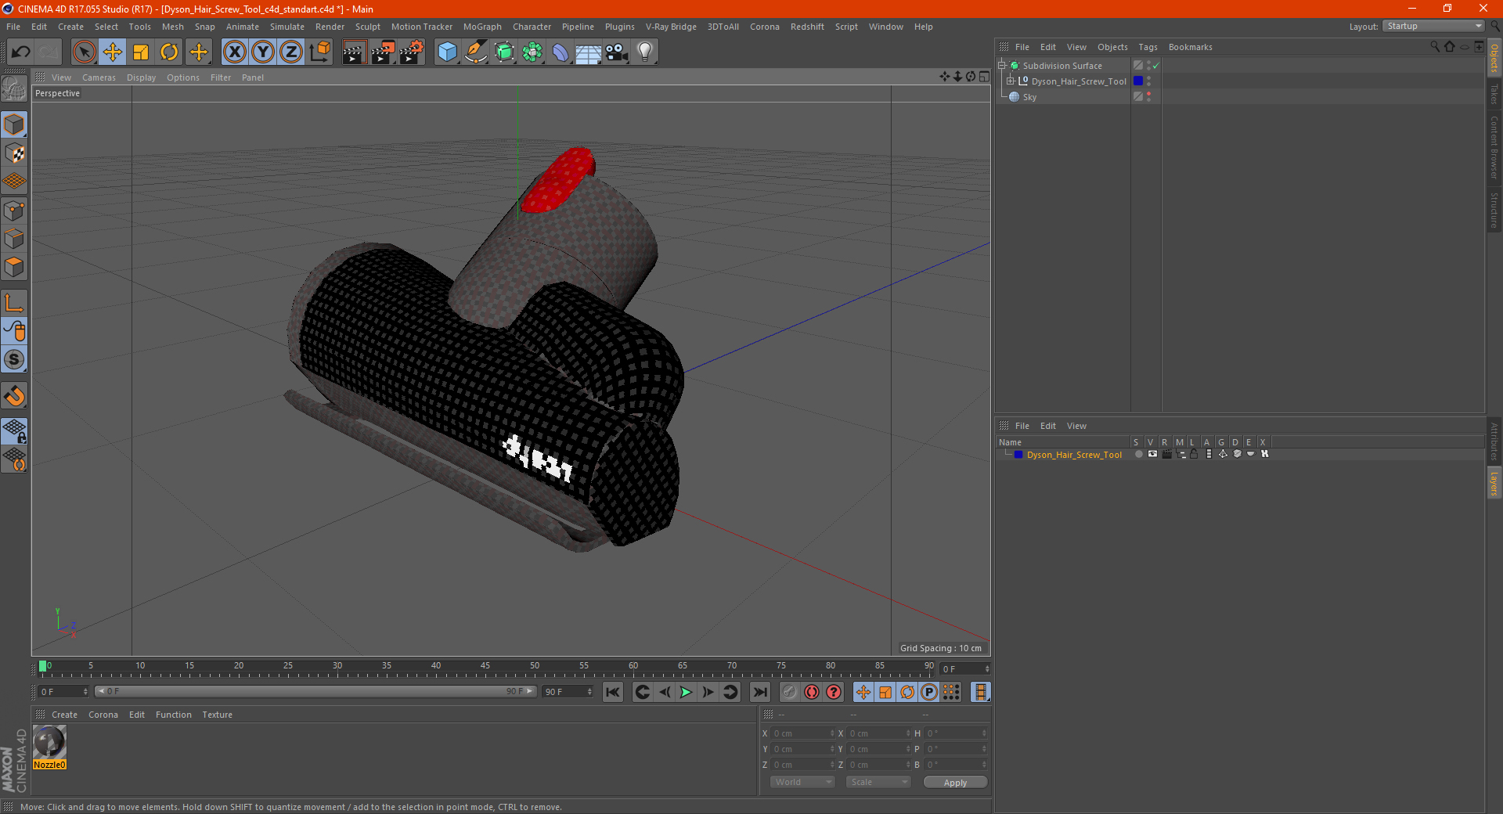Open the Layout Startup dropdown
This screenshot has height=814, width=1503.
coord(1434,26)
